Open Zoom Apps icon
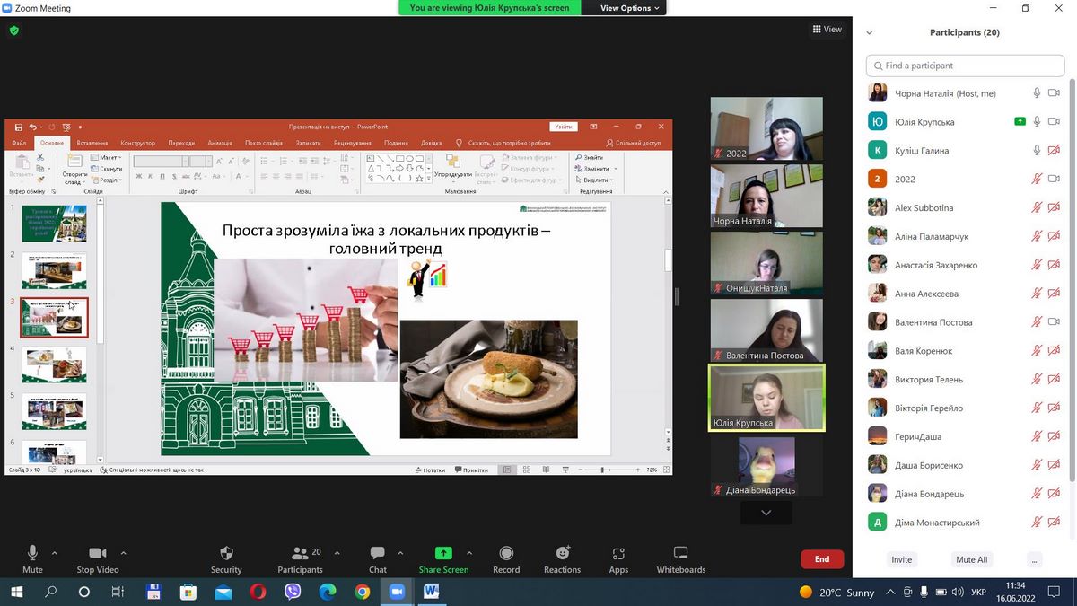Image resolution: width=1077 pixels, height=606 pixels. (618, 553)
